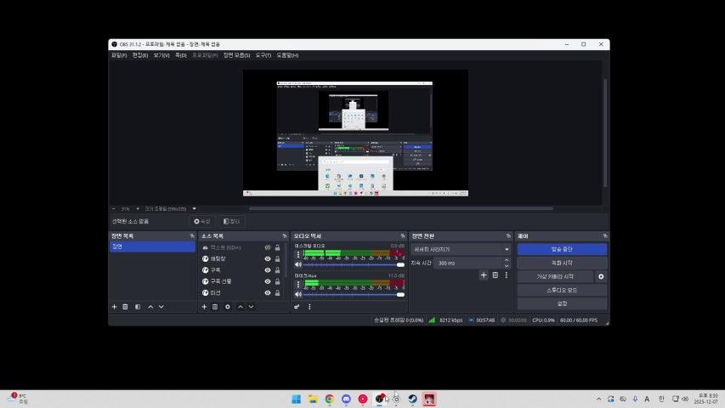The image size is (725, 408).
Task: Add a new source with the plus icon
Action: pyautogui.click(x=204, y=307)
